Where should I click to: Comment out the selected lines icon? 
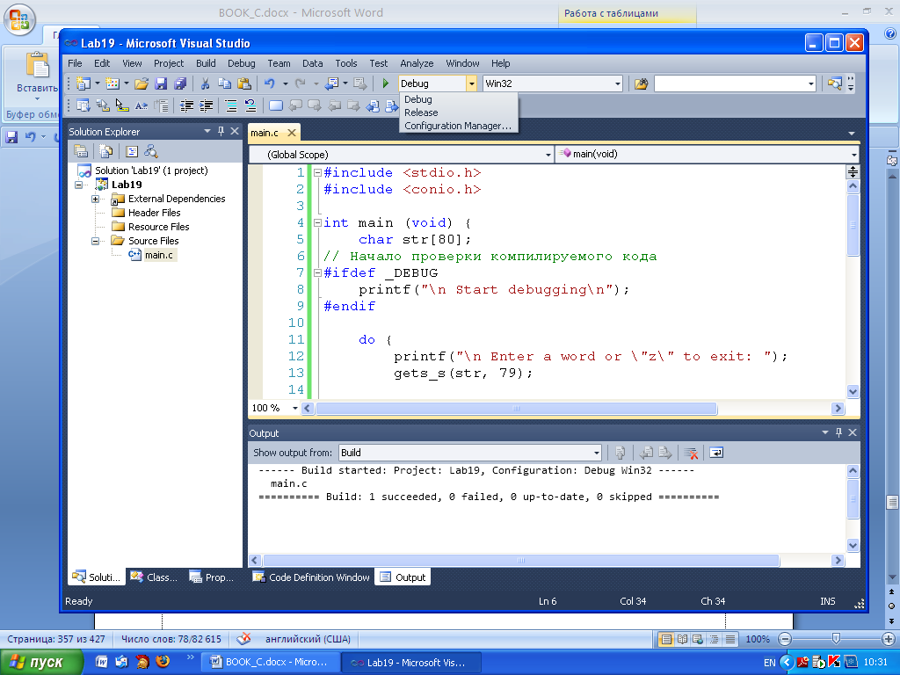point(231,105)
